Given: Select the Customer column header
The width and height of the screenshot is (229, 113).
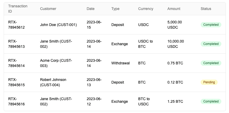Looking at the screenshot, I should click(48, 9).
